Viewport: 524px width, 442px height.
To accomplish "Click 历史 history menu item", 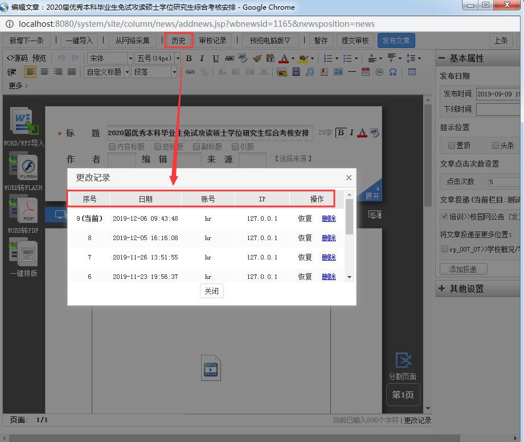I will coord(178,40).
